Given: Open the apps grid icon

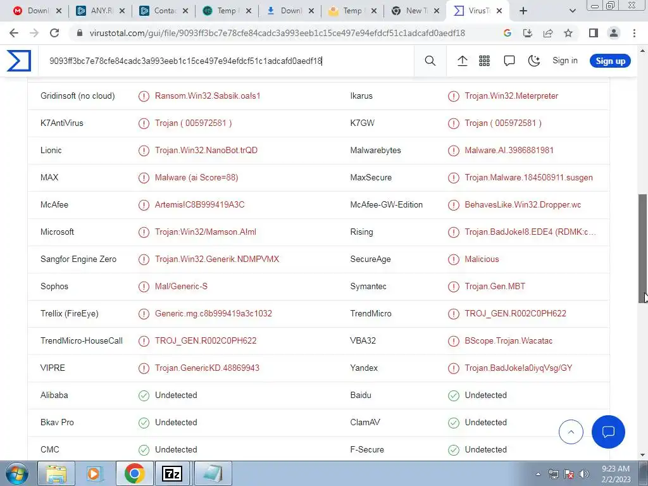Looking at the screenshot, I should coord(484,61).
